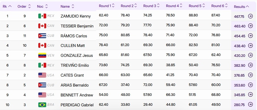Sort by Noc column header
The height and width of the screenshot is (110, 257).
click(42, 7)
